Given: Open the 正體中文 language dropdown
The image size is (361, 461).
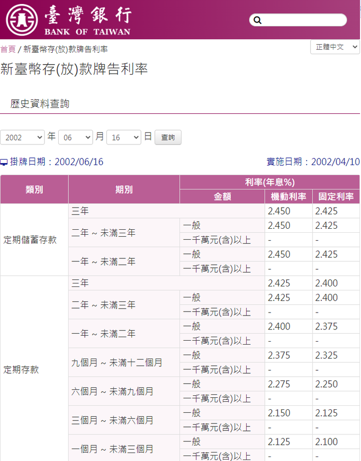Looking at the screenshot, I should coord(335,47).
